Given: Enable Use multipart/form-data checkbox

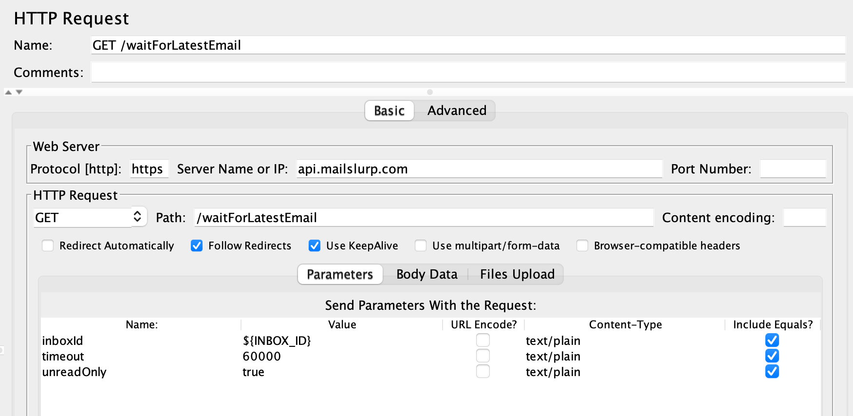Looking at the screenshot, I should tap(421, 246).
